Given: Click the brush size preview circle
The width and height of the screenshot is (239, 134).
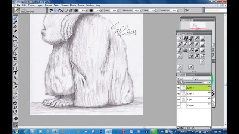Looking at the screenshot, I should click(76, 10).
